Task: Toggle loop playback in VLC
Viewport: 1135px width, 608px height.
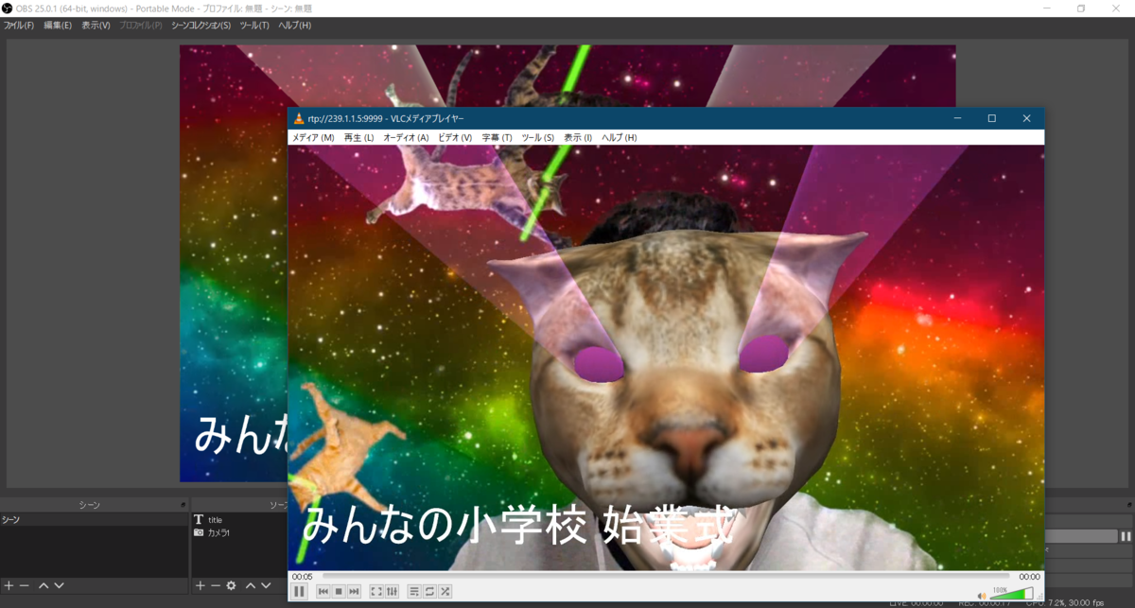Action: tap(429, 591)
